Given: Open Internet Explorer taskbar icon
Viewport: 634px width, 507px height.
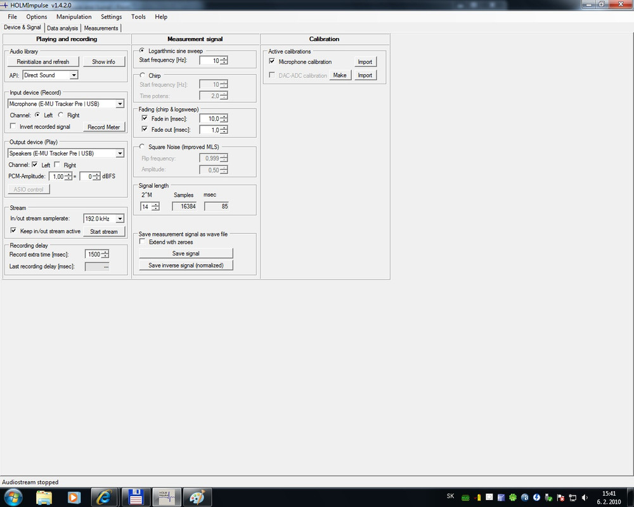Looking at the screenshot, I should (x=104, y=497).
